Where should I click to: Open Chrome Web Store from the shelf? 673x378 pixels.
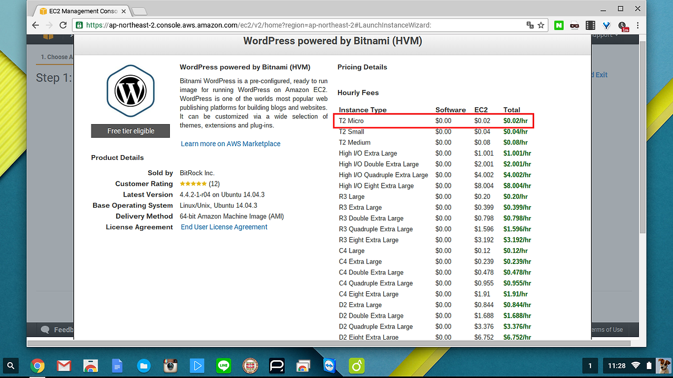[90, 366]
